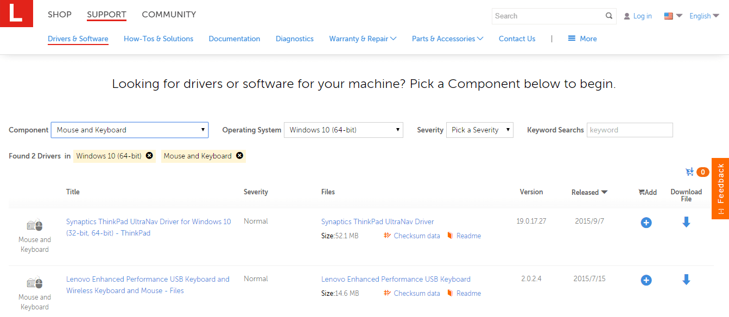
Task: Expand the Component dropdown
Action: pyautogui.click(x=129, y=130)
